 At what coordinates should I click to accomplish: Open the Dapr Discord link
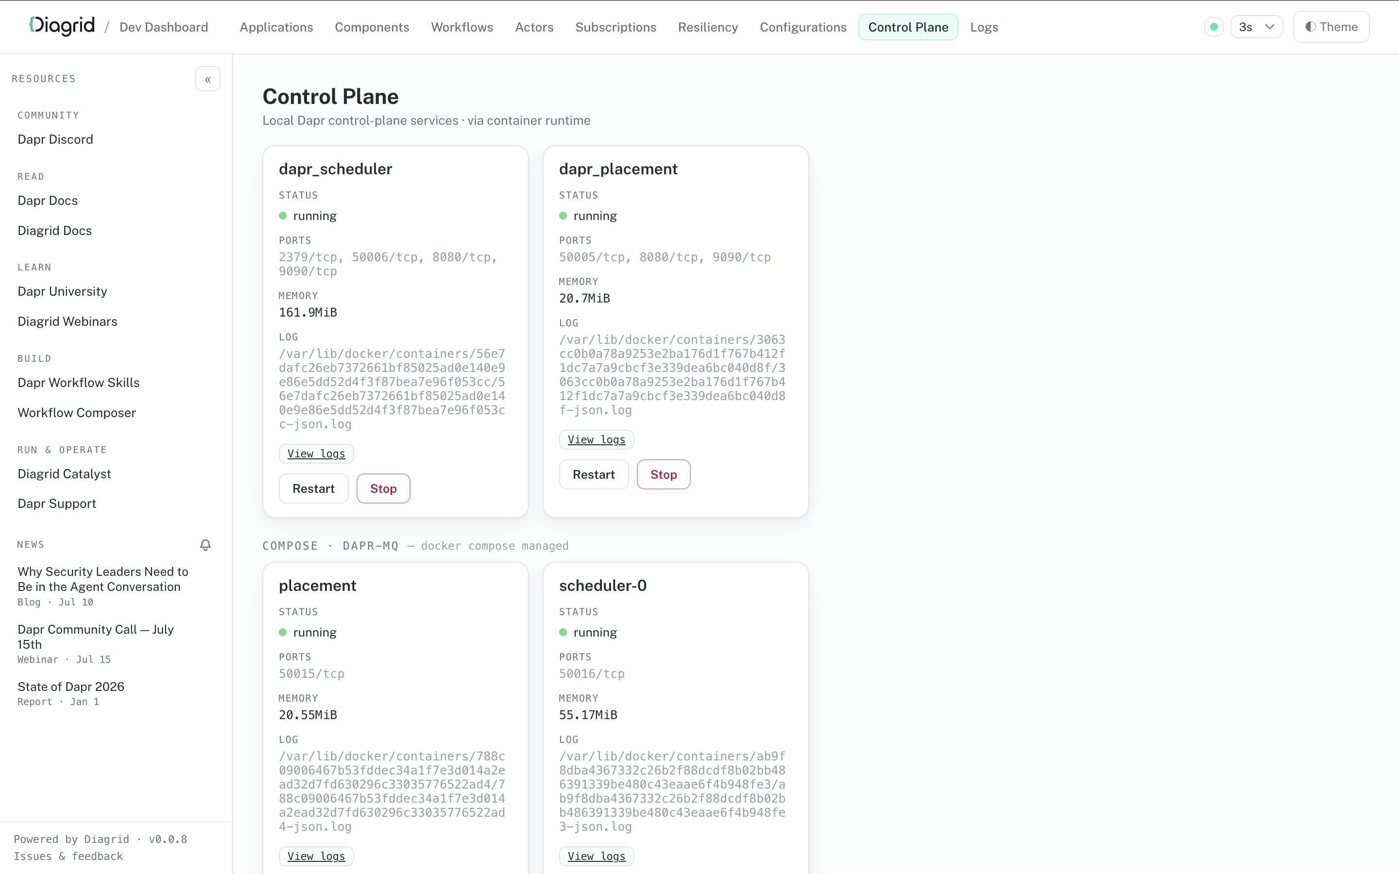(55, 139)
